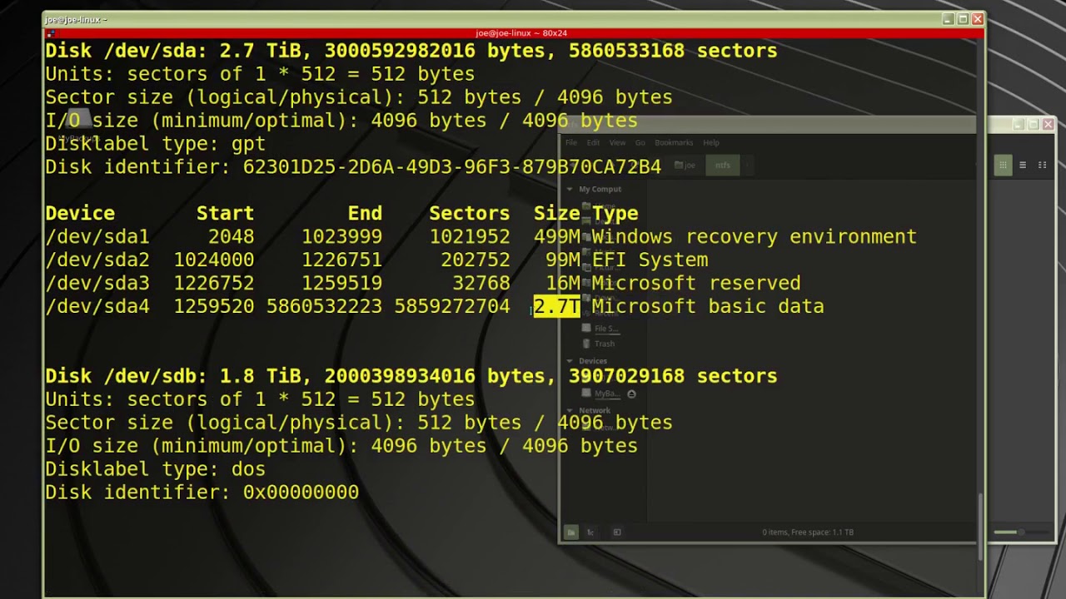Click end value 5860532223
The image size is (1066, 599).
[x=324, y=307]
